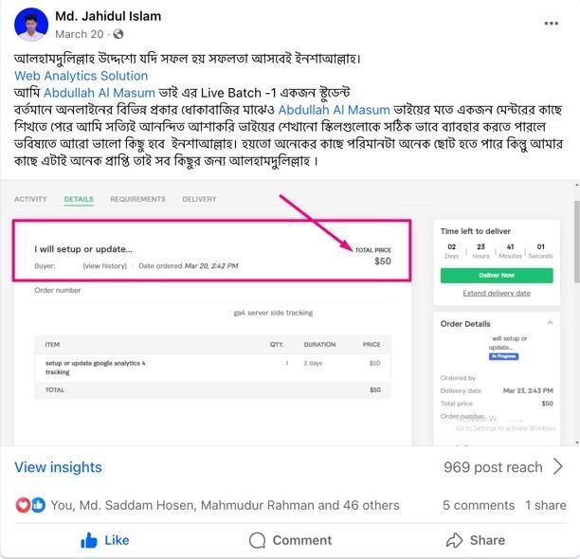
Task: Switch to the Requirements tab
Action: tap(137, 199)
